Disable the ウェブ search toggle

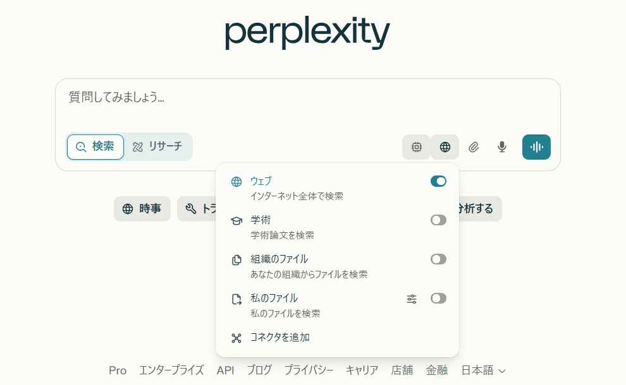tap(438, 181)
